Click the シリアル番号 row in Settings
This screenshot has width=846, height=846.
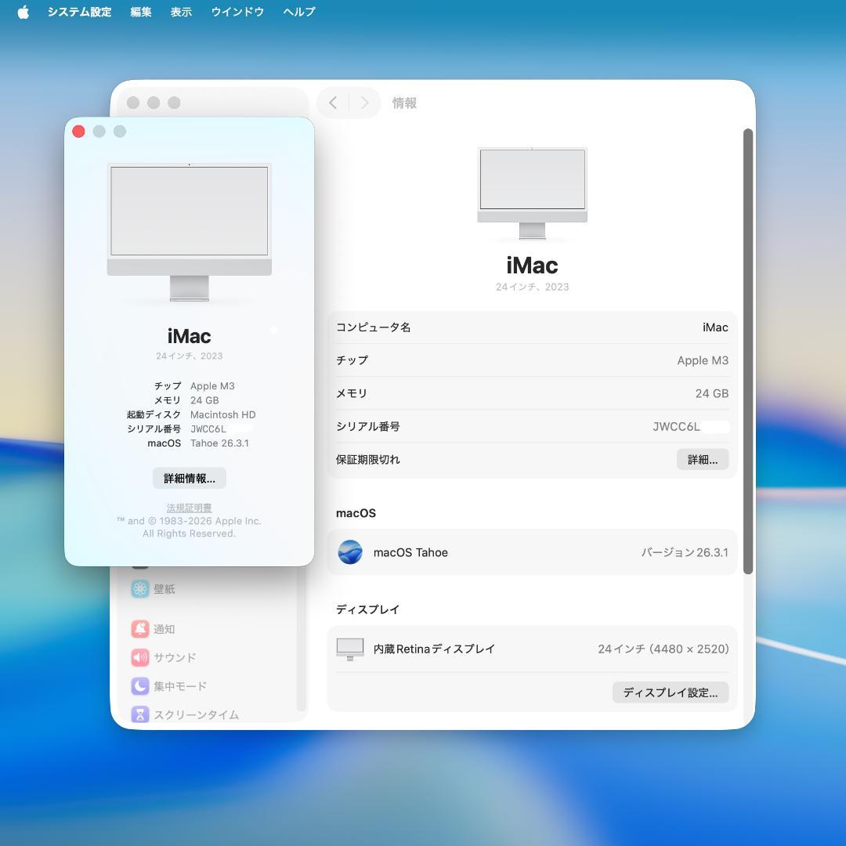point(532,426)
